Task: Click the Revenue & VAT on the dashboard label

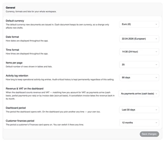Action: [x=24, y=89]
